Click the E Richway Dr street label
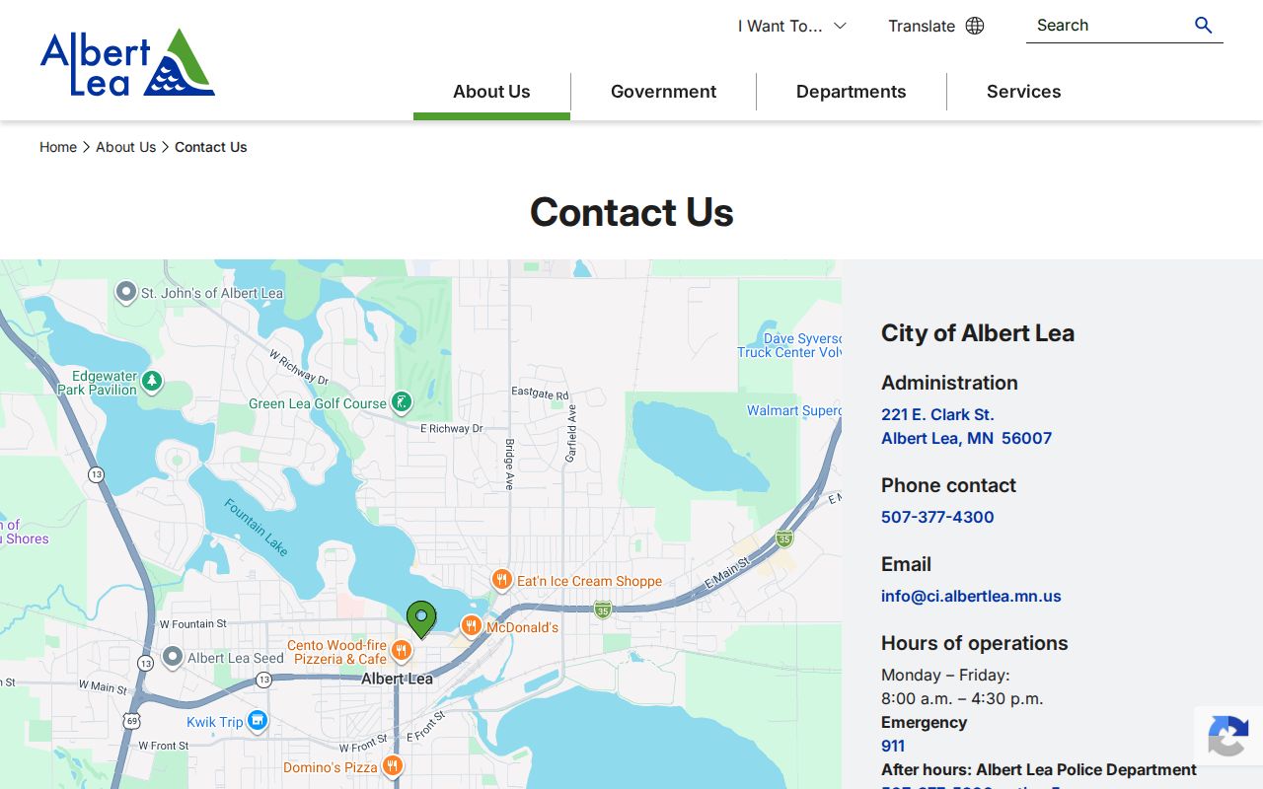 pos(452,429)
